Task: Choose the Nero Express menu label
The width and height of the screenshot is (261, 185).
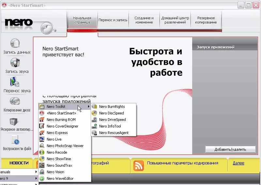Action: coord(57,133)
